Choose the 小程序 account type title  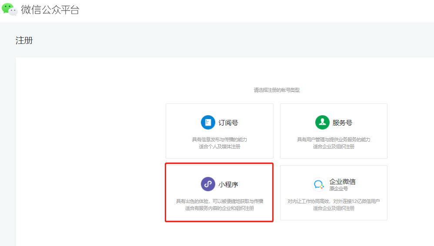pyautogui.click(x=228, y=184)
